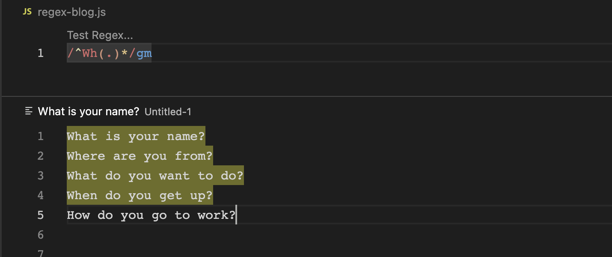Screen dimensions: 612x257
Task: Click line number 1 in regex-blog.js
Action: click(x=40, y=54)
